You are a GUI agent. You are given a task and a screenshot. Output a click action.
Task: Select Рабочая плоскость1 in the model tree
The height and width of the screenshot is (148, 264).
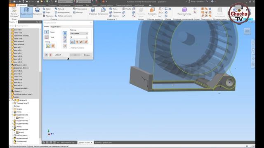pyautogui.click(x=21, y=135)
